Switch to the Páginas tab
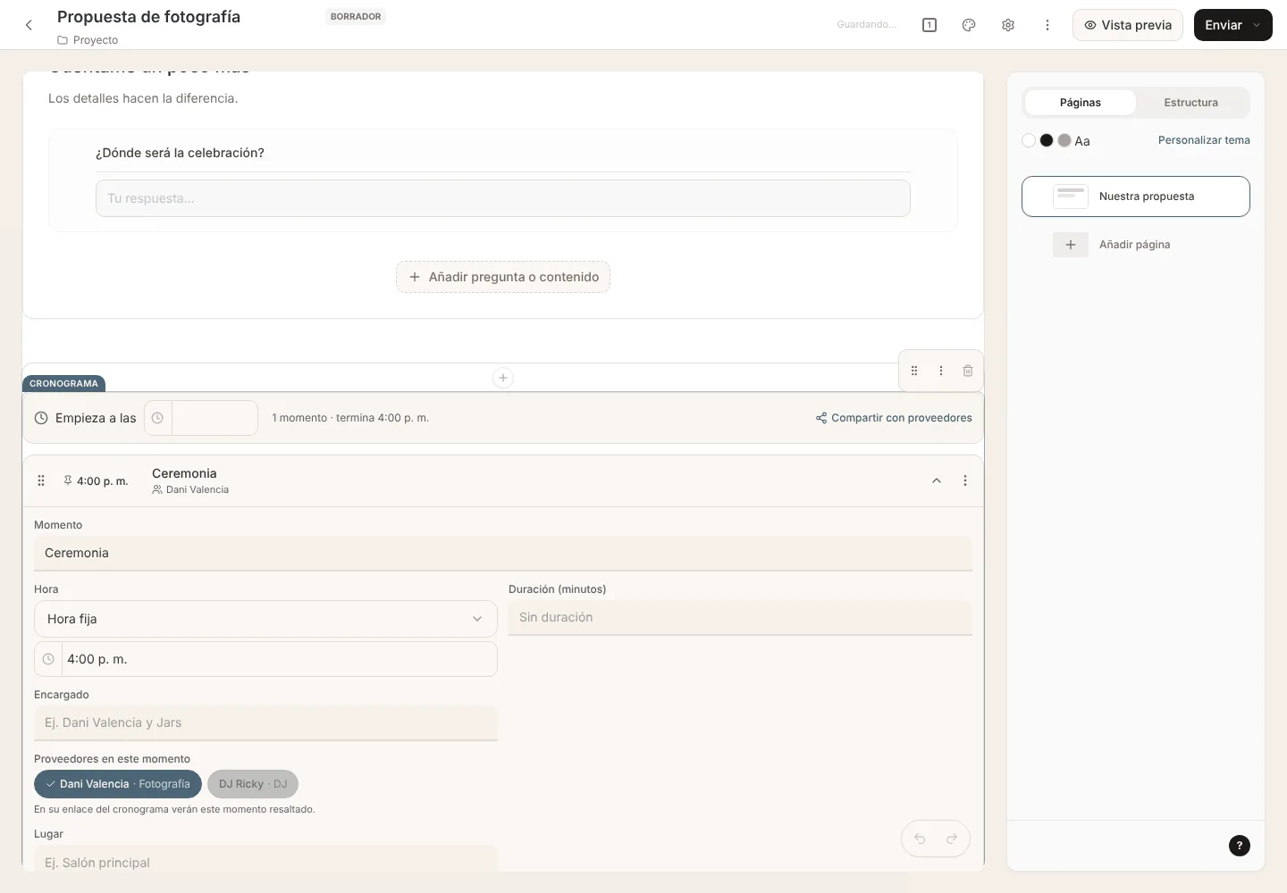 [1080, 103]
